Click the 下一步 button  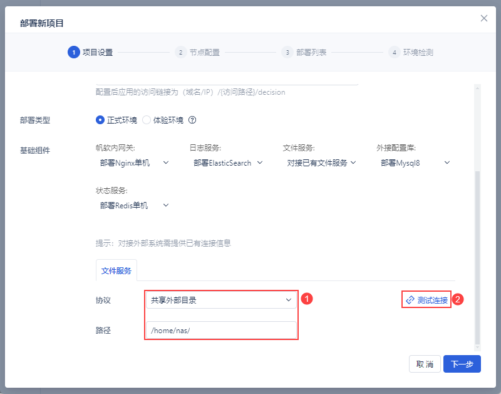click(x=462, y=365)
